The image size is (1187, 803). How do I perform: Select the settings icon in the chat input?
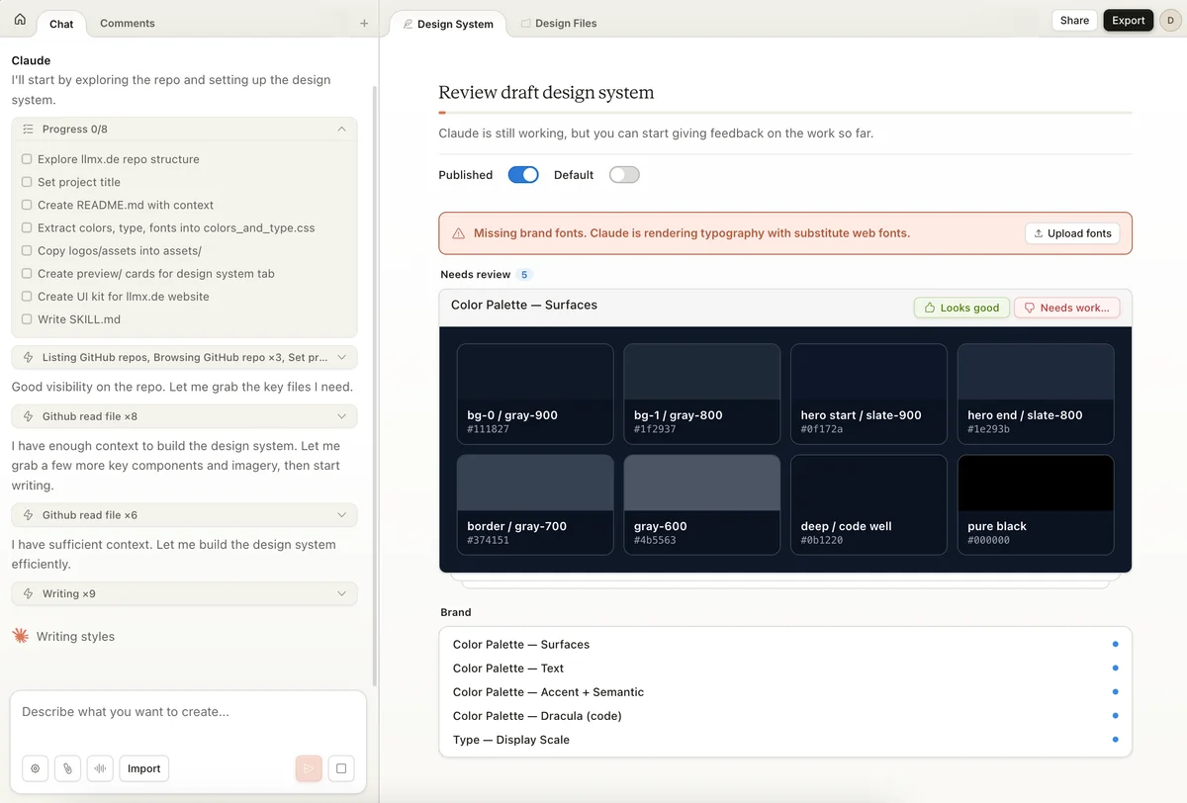point(35,768)
